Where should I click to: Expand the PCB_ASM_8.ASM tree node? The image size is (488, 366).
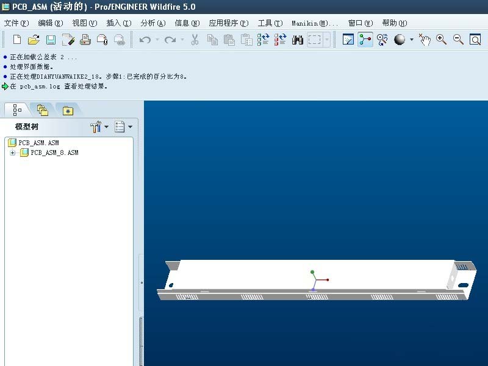[12, 152]
